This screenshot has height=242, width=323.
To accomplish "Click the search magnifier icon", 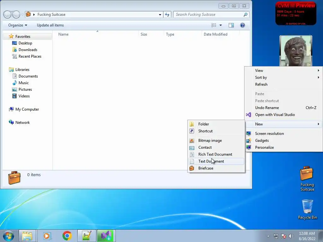I will click(245, 14).
